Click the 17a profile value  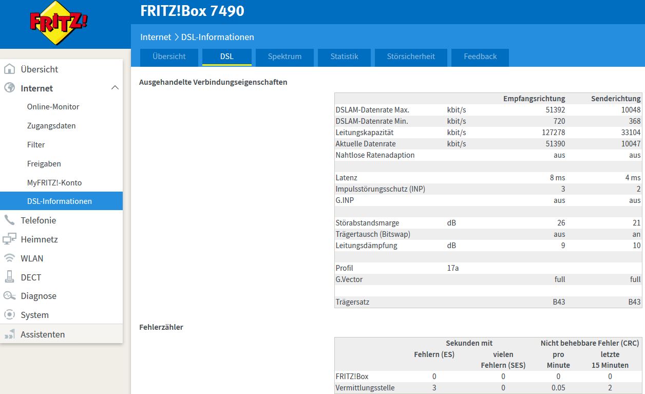coord(453,268)
